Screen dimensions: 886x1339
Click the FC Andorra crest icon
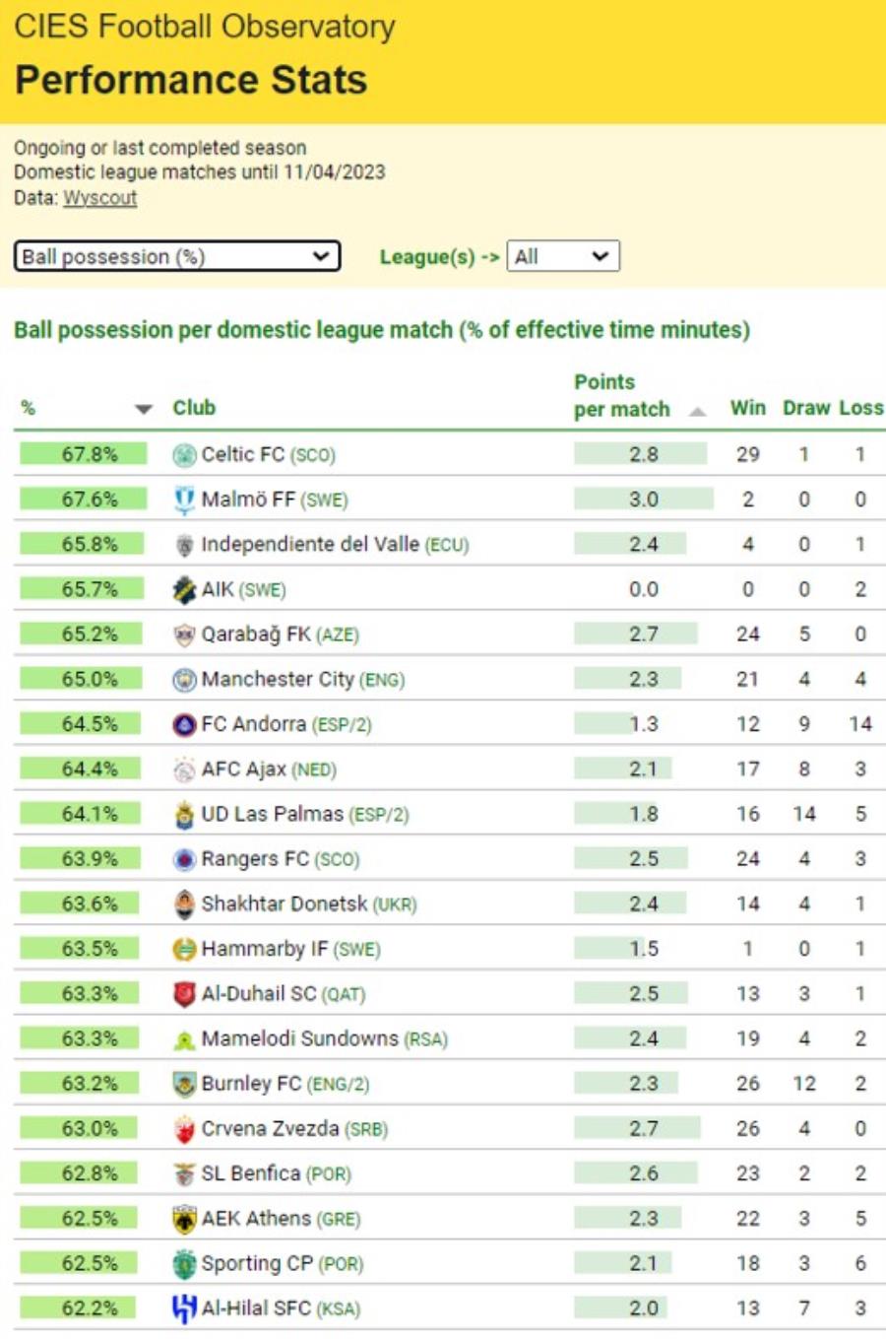pyautogui.click(x=184, y=725)
